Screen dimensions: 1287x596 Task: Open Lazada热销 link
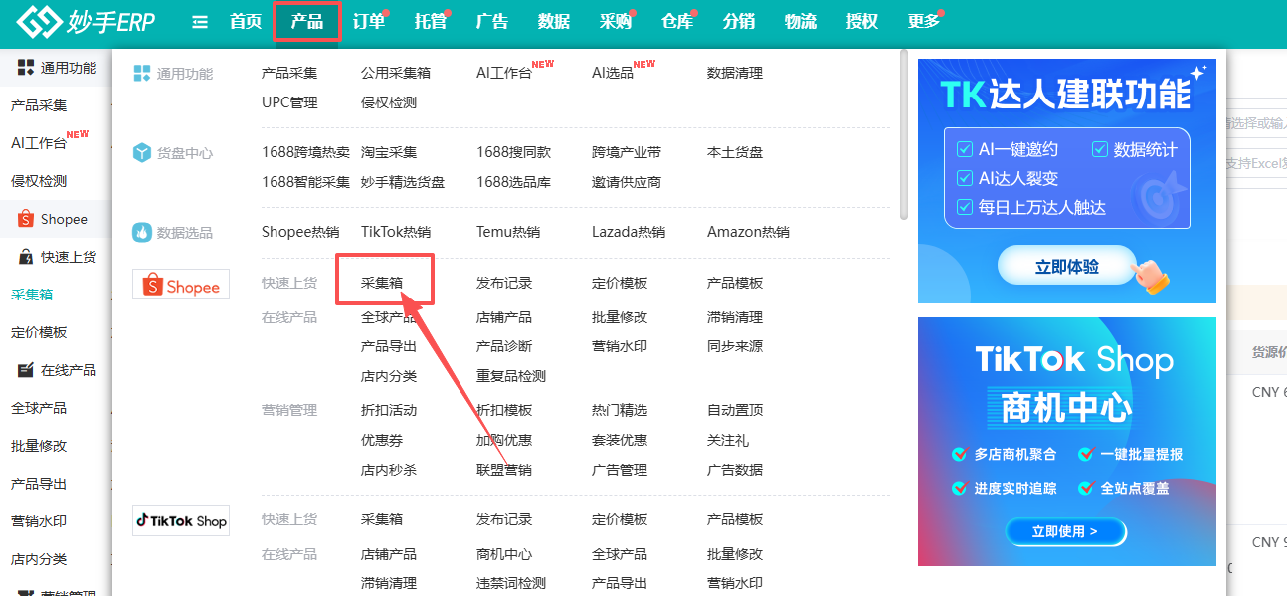click(629, 232)
